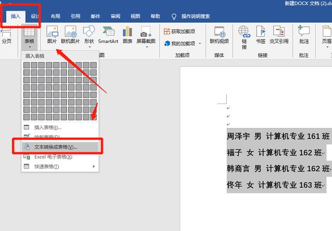Click the 快速表格 menu icon
Screen dimensions: 332x231
(x=26, y=166)
